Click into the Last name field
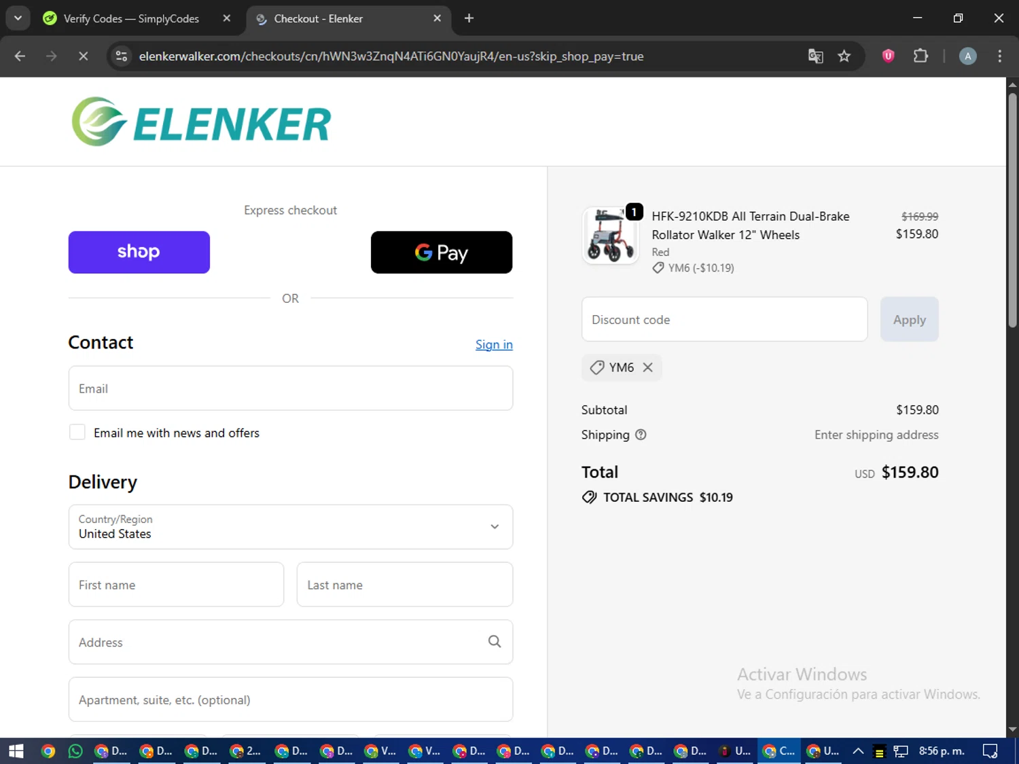The image size is (1019, 764). (x=405, y=585)
